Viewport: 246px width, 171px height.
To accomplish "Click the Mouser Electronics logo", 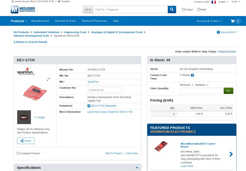I will [x=23, y=10].
